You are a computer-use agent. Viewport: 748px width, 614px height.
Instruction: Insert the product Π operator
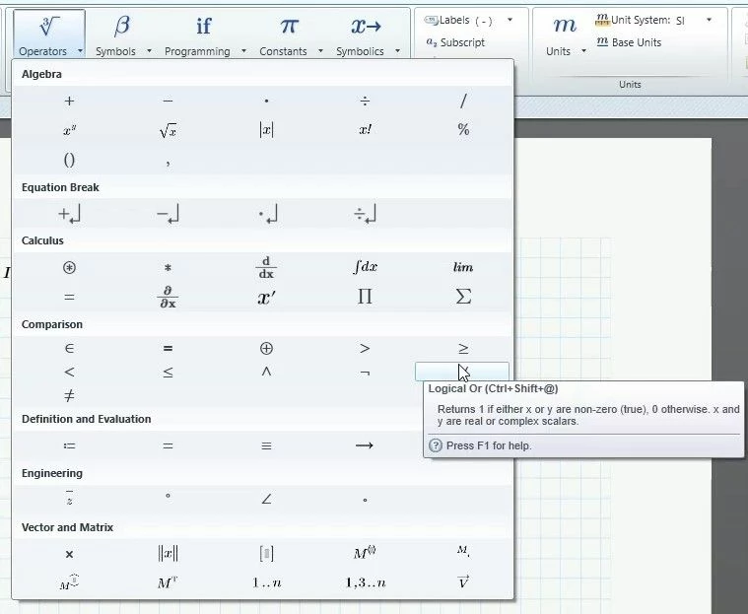click(365, 297)
